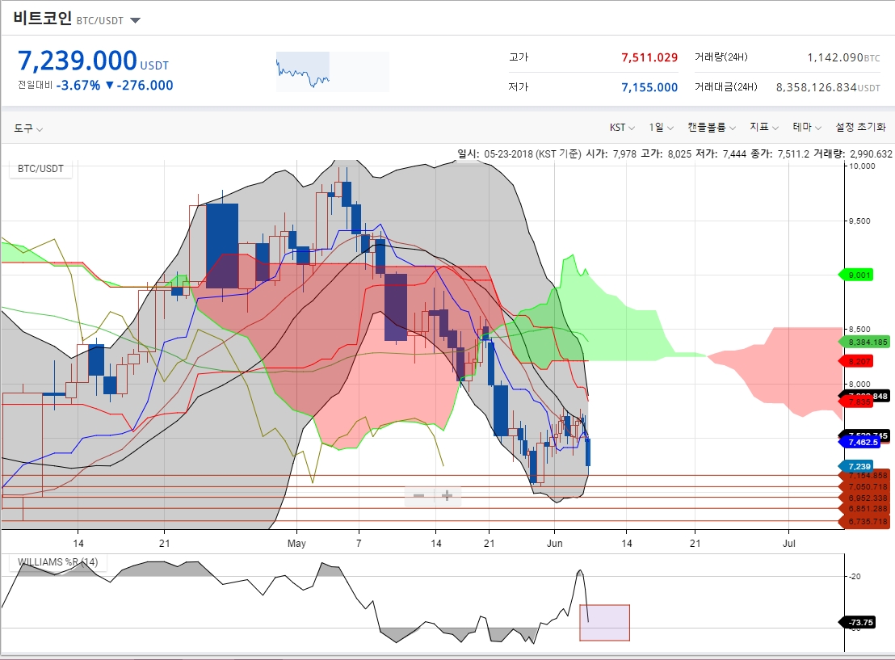Click the blue 7,462.5 price axis tag
The height and width of the screenshot is (660, 895).
point(859,443)
